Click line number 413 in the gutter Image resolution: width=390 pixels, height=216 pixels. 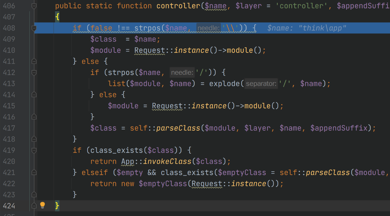9,83
